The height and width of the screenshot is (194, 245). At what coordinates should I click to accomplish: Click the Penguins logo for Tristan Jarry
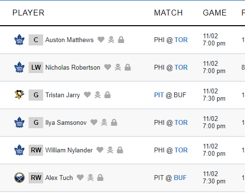click(19, 95)
